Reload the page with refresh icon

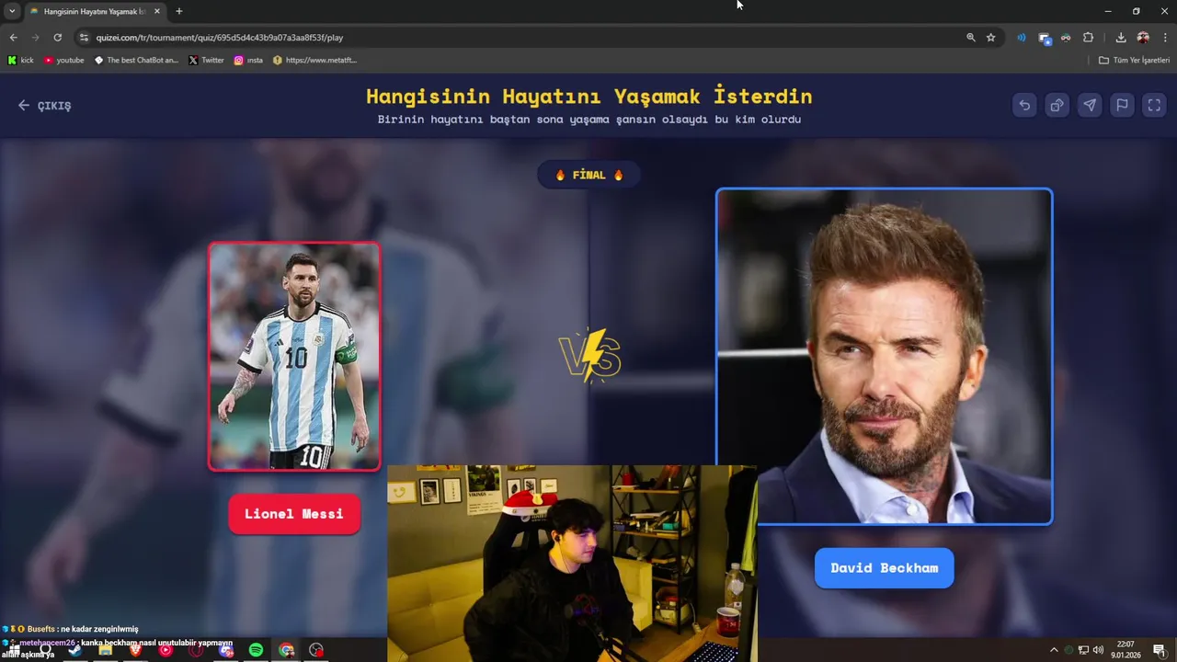(57, 38)
